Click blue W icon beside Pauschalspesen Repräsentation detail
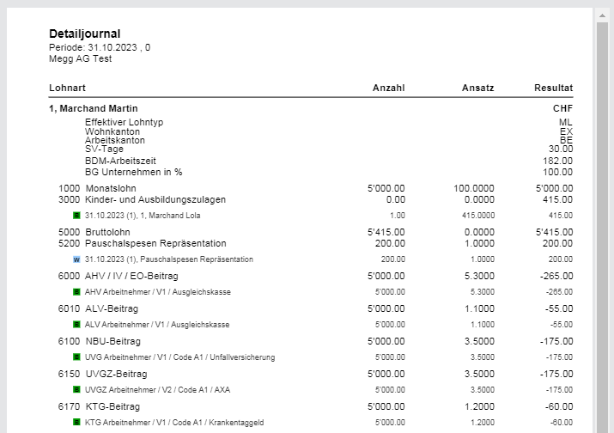 [76, 259]
